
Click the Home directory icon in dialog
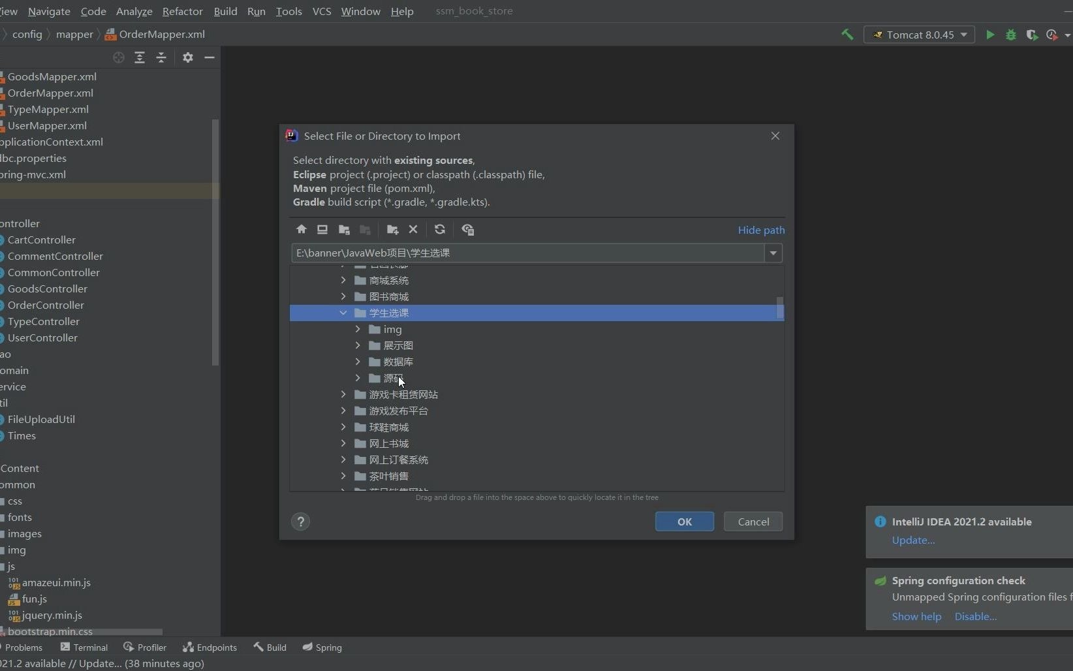click(301, 229)
